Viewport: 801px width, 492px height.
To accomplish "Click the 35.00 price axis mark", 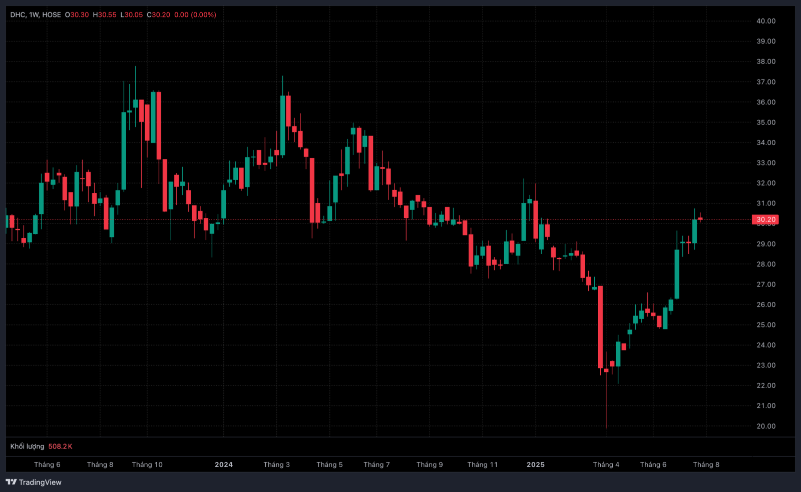I will click(x=766, y=122).
